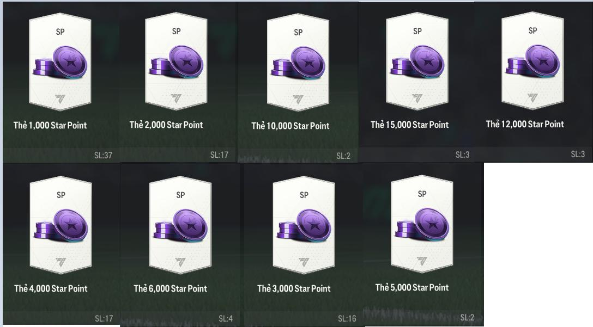This screenshot has width=593, height=327.
Task: Click SP text on the 4,000 card
Action: coord(61,195)
